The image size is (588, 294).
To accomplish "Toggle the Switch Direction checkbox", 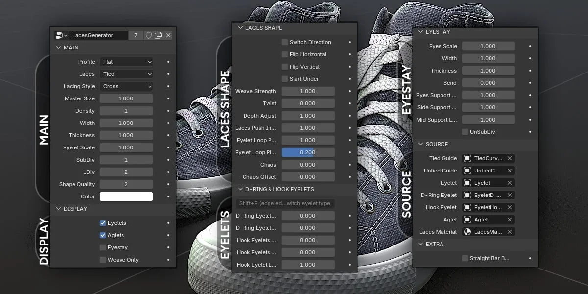I will pos(284,42).
